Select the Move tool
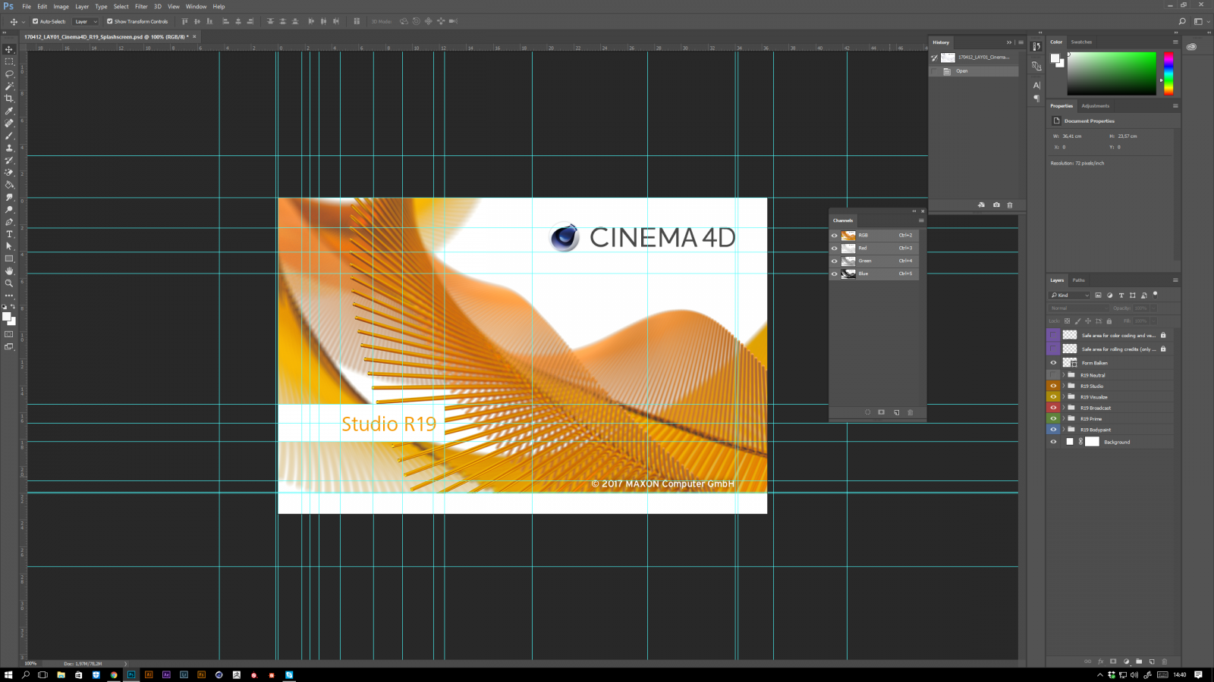1214x682 pixels. pyautogui.click(x=9, y=49)
